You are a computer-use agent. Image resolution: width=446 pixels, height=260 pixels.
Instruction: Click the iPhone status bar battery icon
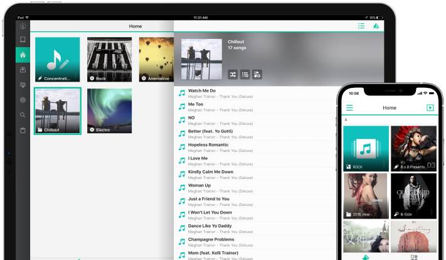(x=432, y=93)
